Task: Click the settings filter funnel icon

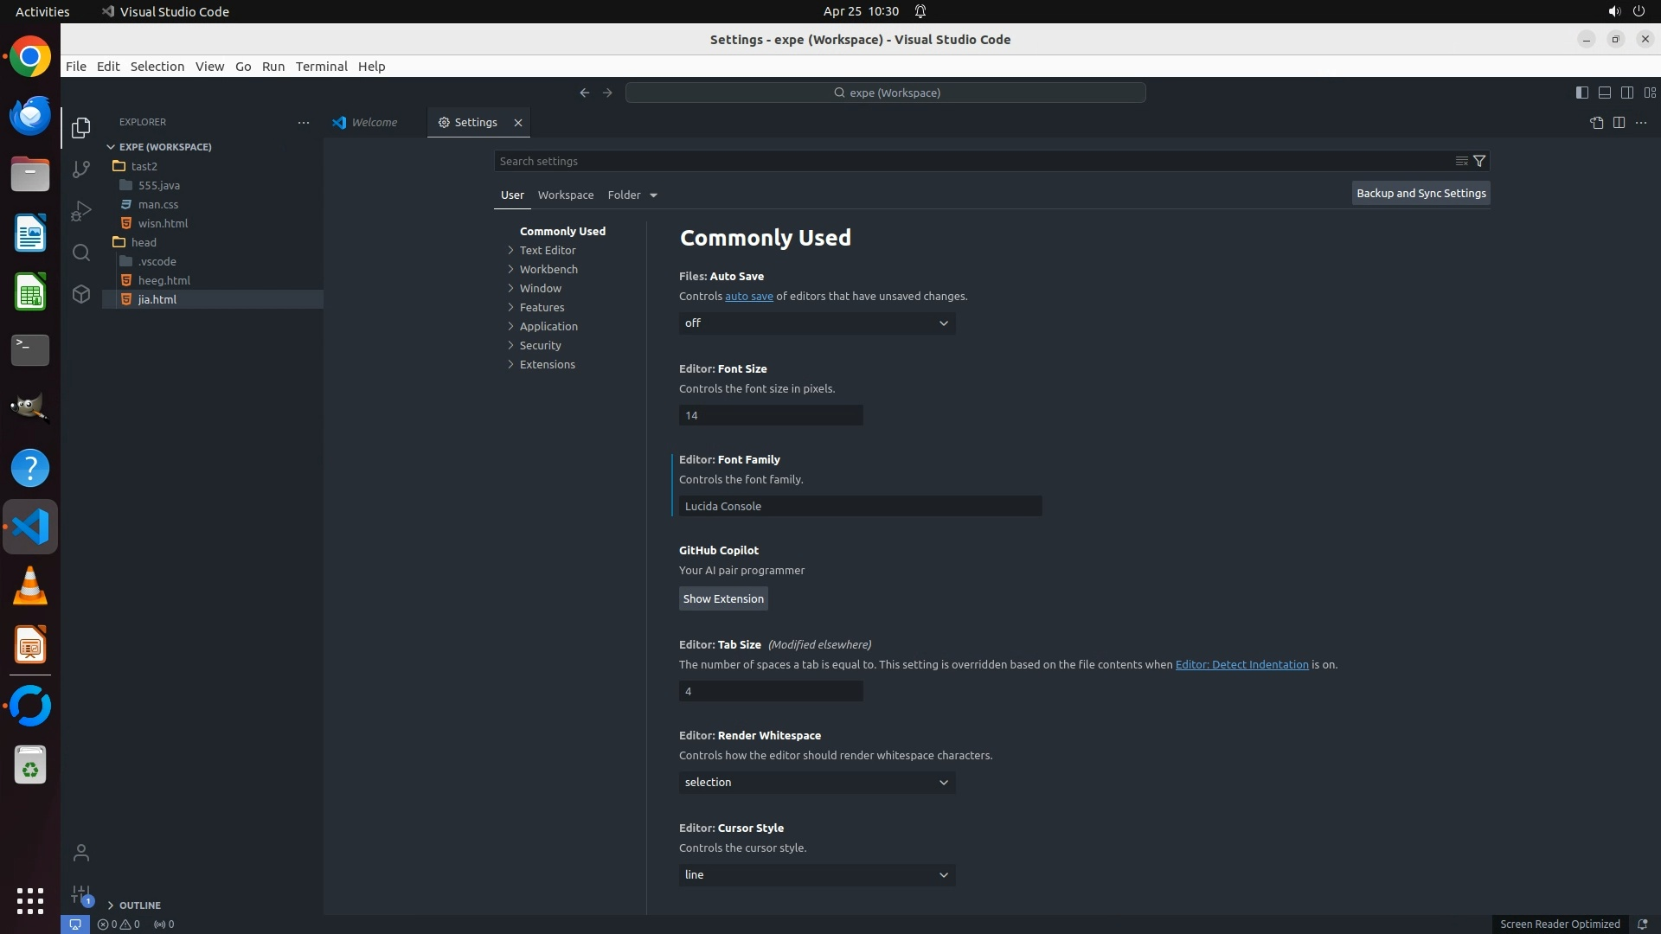Action: click(1479, 161)
